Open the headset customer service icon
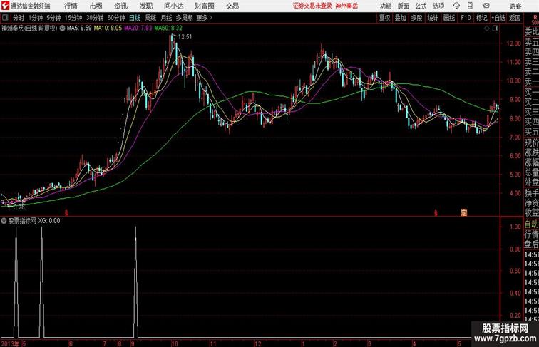539x347 pixels. [456, 6]
